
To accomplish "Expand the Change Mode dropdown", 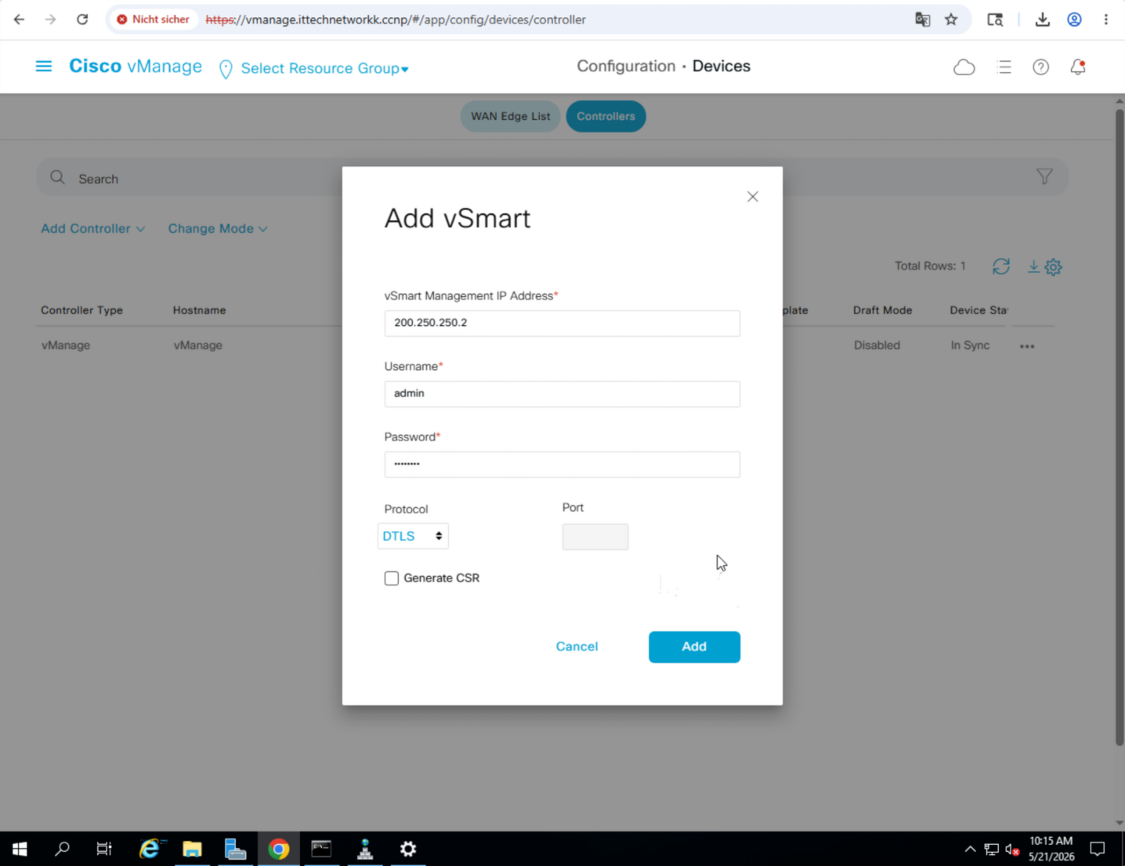I will tap(218, 229).
